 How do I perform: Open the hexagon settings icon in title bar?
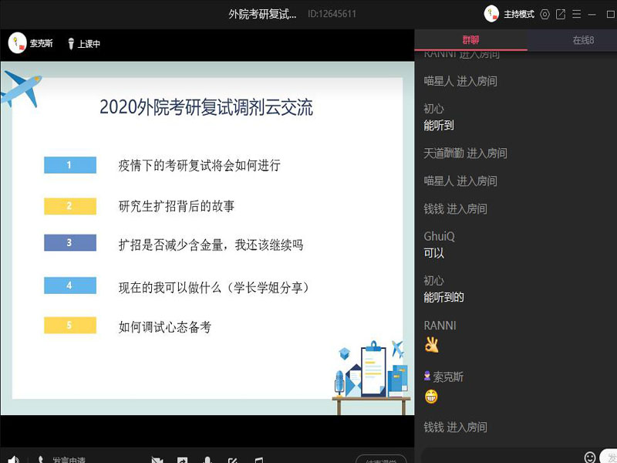point(545,14)
